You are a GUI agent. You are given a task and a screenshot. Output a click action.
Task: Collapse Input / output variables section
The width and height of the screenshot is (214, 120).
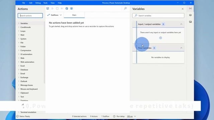181,24
